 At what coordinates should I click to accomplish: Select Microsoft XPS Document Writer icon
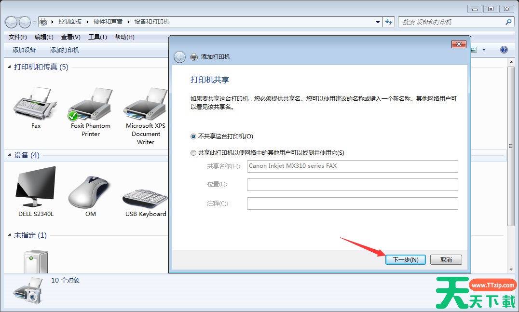click(145, 105)
